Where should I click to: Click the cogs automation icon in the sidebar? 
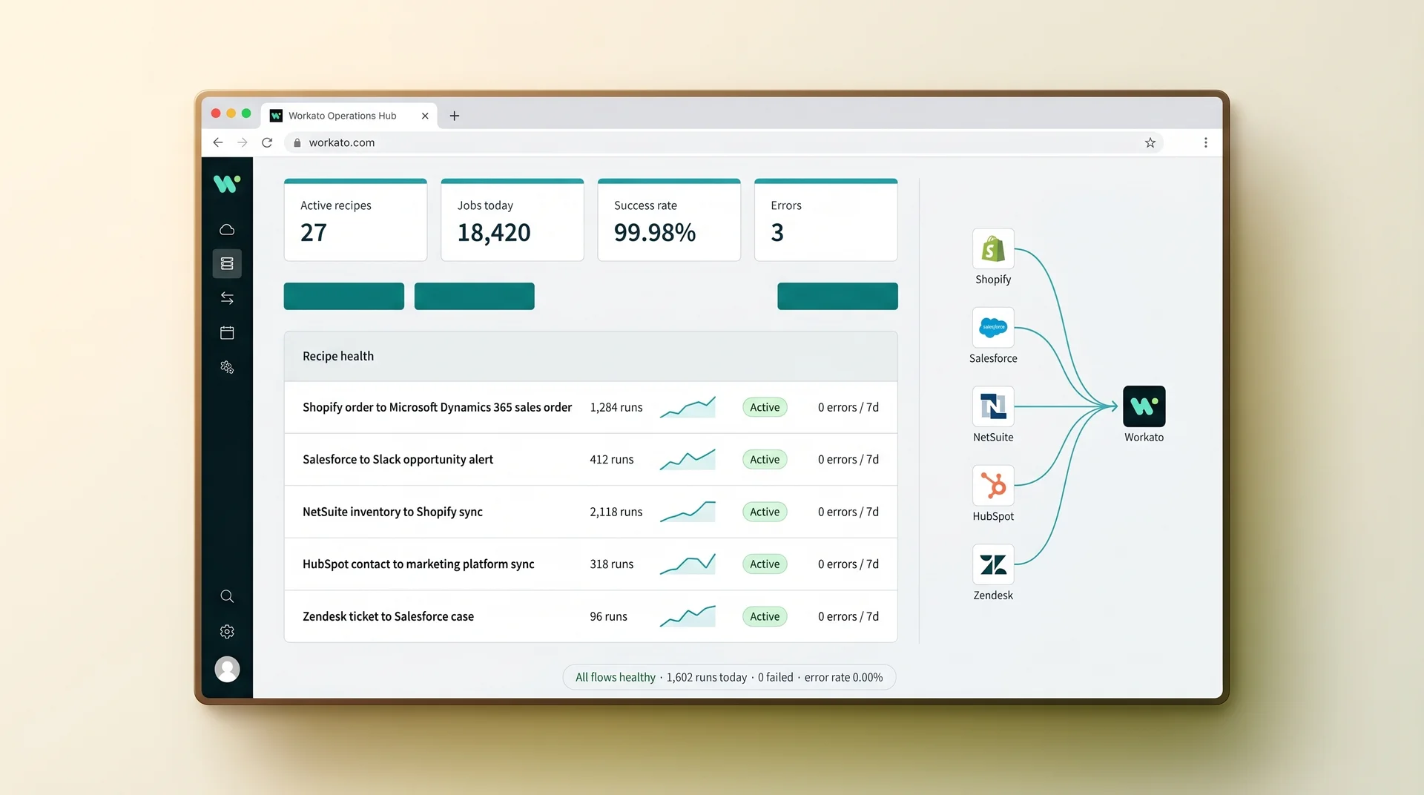tap(227, 367)
